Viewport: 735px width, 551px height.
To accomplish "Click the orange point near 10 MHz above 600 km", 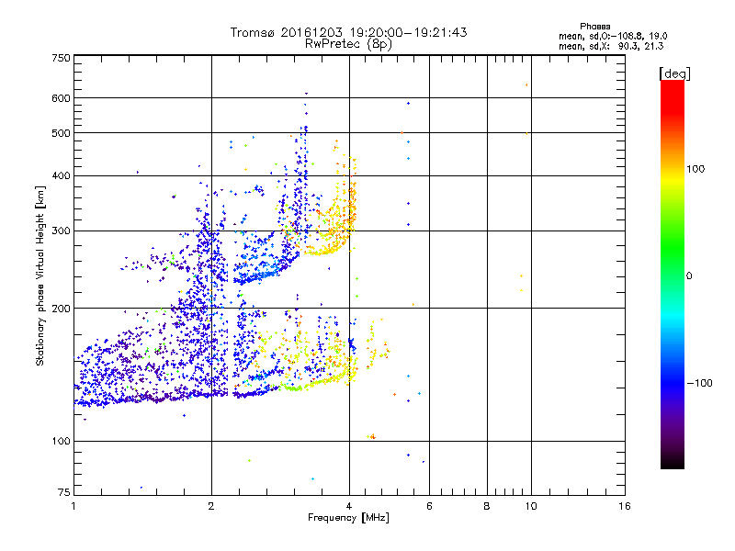I will 526,85.
